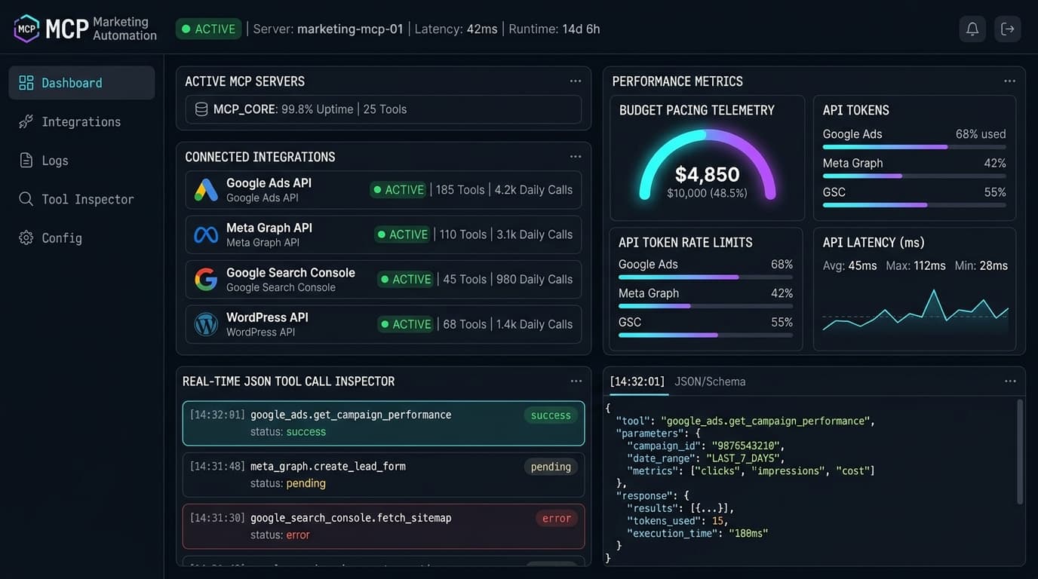
Task: Click the WordPress API 68 Tools text
Action: (x=465, y=324)
